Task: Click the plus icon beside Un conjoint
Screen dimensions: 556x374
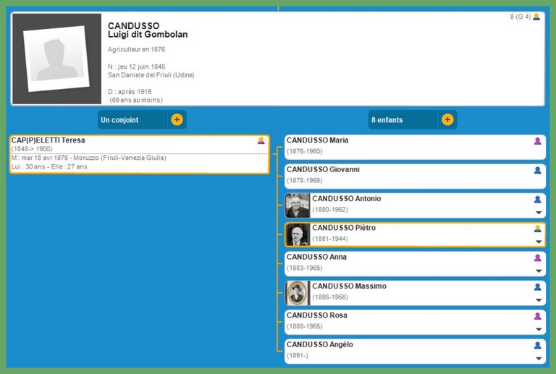Action: point(177,119)
